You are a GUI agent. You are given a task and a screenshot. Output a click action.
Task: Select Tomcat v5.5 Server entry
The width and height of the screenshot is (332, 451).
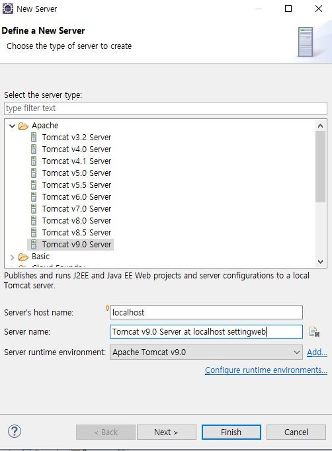77,185
